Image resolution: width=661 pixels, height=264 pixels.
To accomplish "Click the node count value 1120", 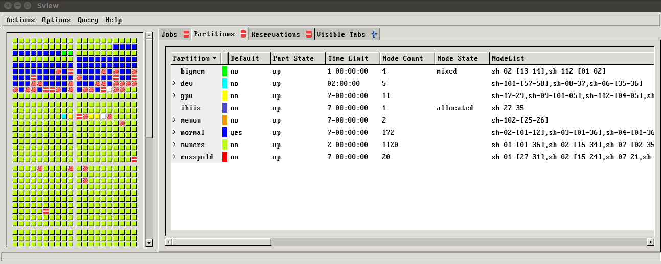I will (x=390, y=145).
